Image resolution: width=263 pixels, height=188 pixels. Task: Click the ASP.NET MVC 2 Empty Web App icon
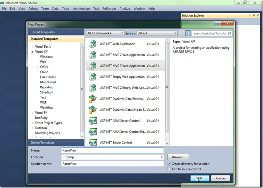(93, 88)
